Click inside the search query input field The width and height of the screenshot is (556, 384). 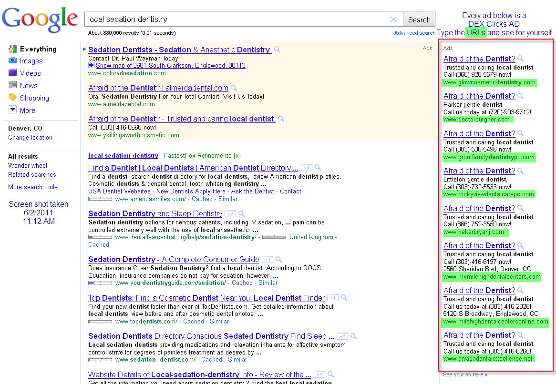coord(215,20)
